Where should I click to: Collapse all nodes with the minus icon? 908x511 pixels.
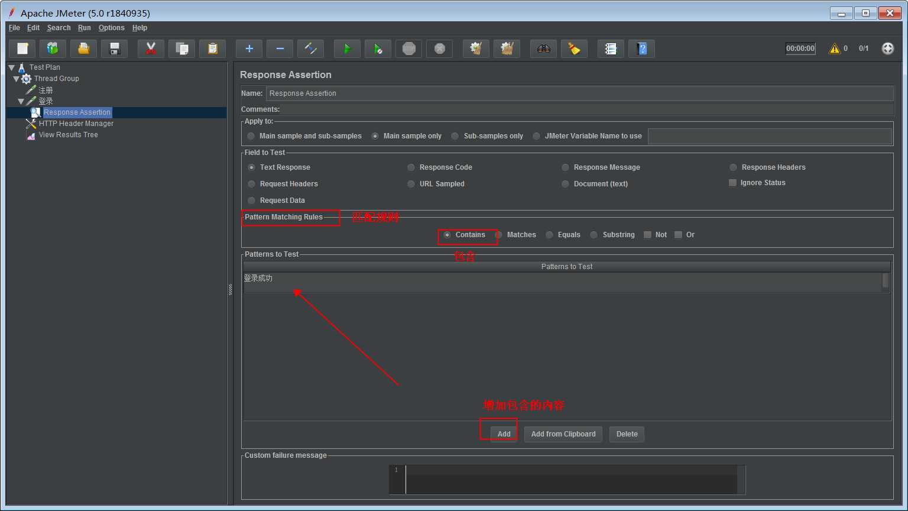[280, 48]
